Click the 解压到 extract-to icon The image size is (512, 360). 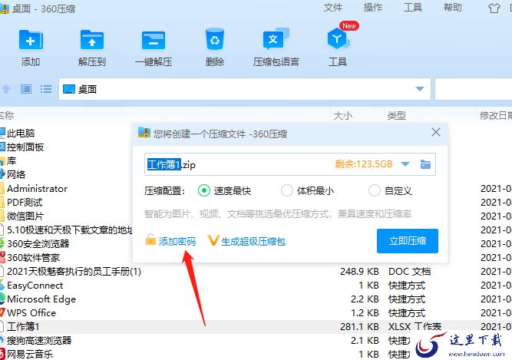click(x=92, y=40)
